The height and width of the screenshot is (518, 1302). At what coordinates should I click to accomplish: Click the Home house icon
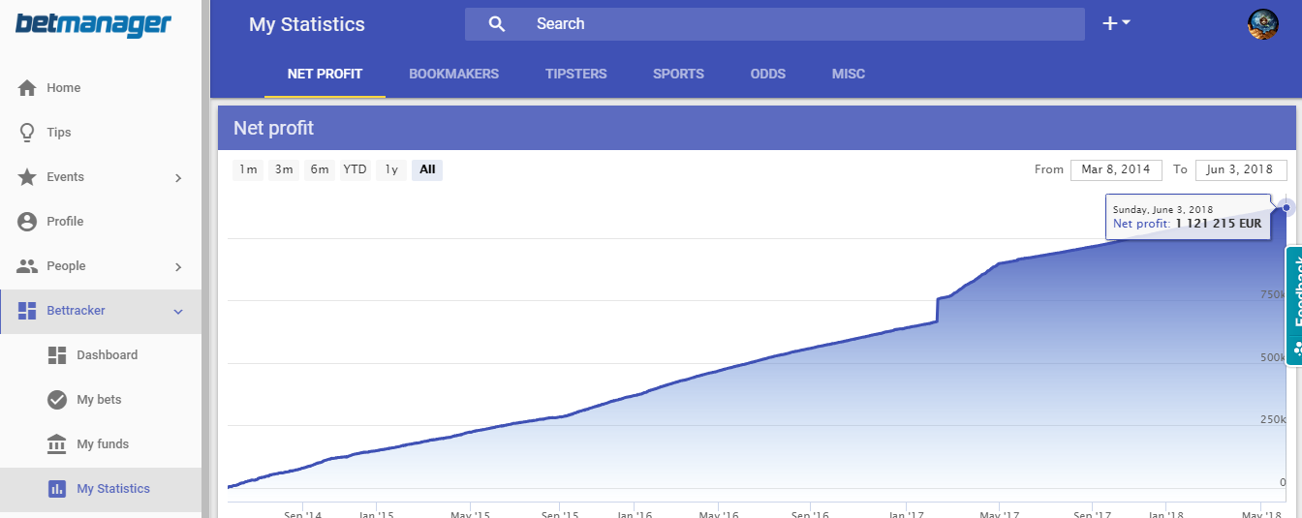(27, 88)
